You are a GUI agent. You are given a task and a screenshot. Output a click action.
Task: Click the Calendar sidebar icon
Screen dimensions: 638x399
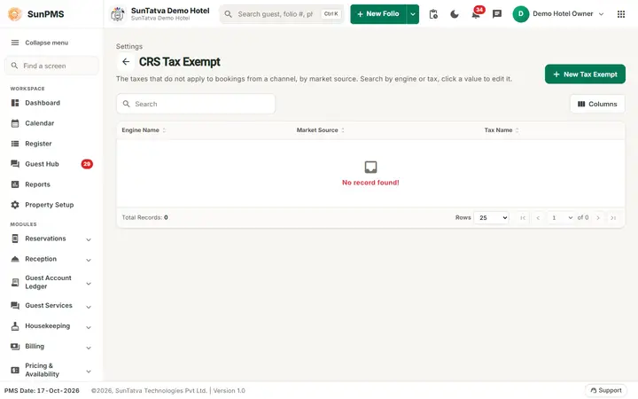[x=15, y=123]
